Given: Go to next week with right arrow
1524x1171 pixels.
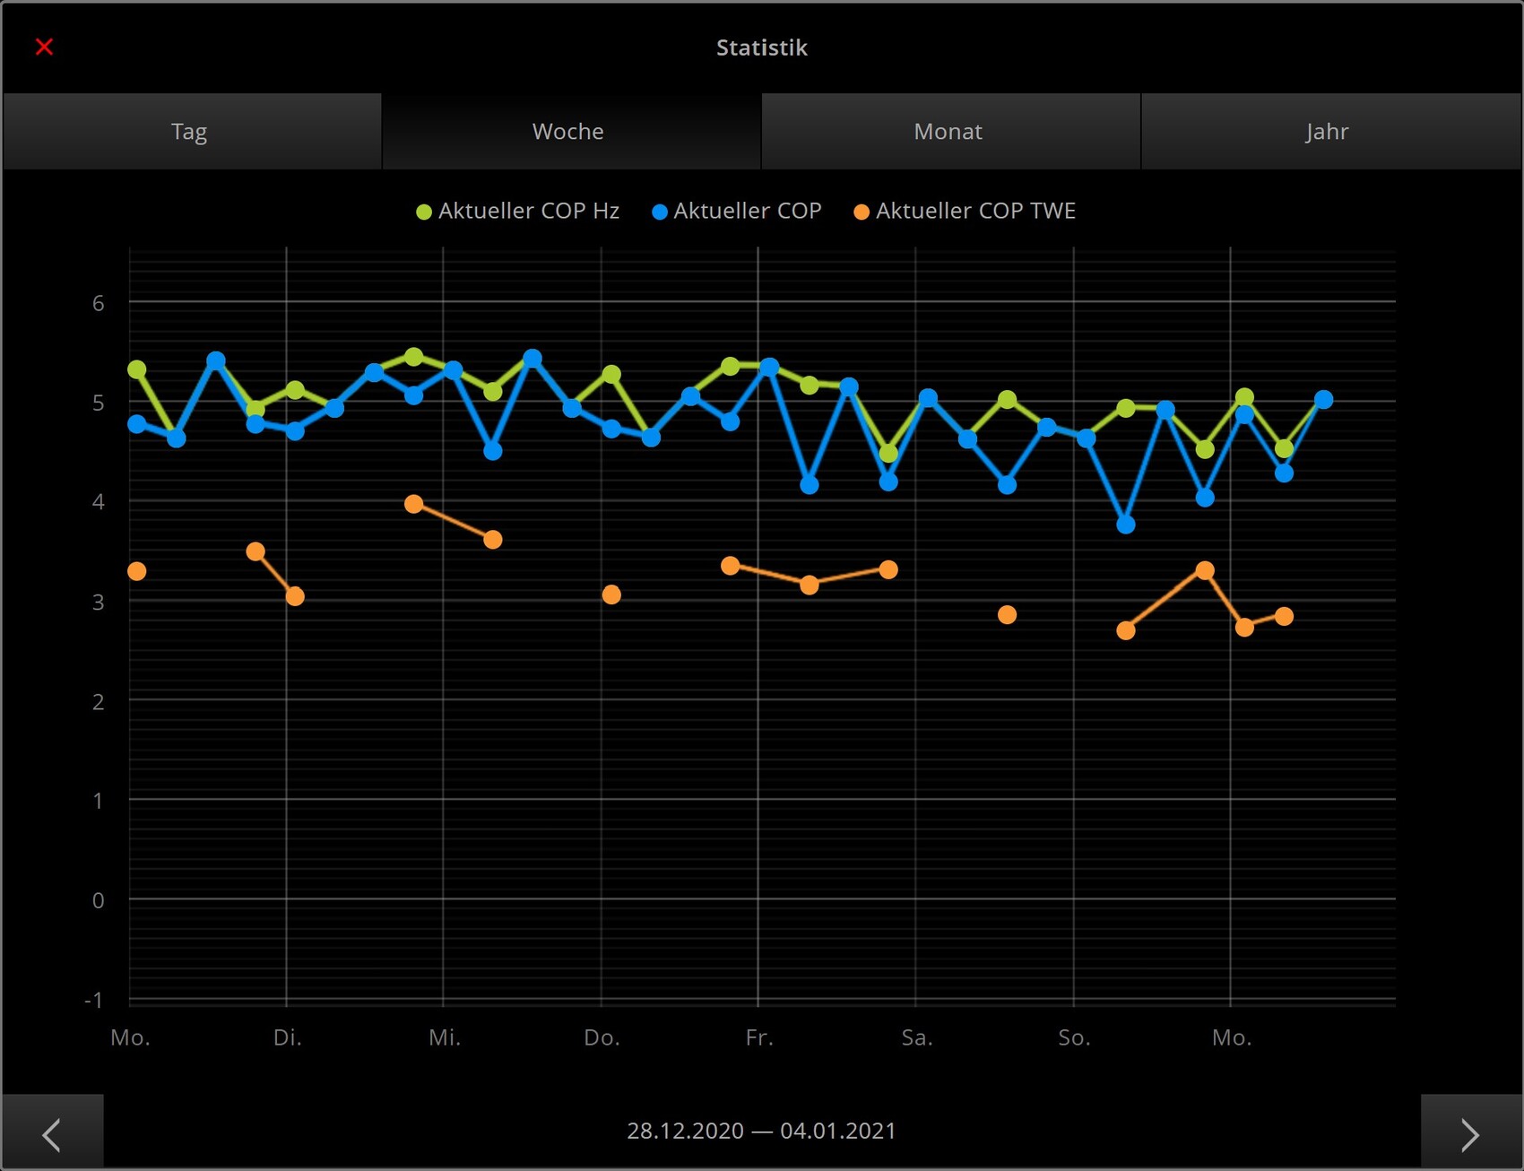Looking at the screenshot, I should 1470,1134.
